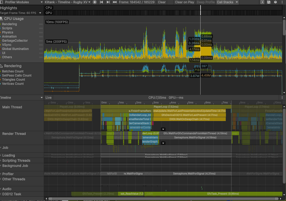Toggle the Live button in the timeline
The image size is (286, 201).
(48, 98)
